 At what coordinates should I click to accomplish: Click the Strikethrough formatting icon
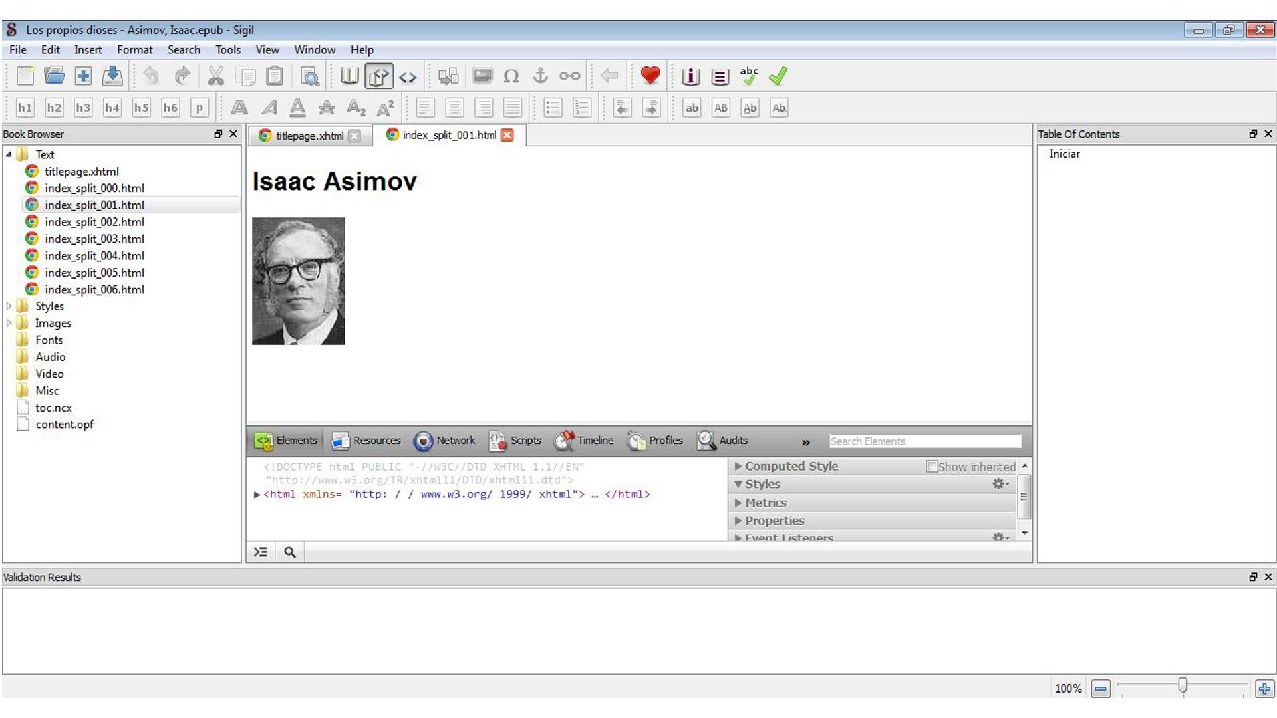(x=326, y=108)
